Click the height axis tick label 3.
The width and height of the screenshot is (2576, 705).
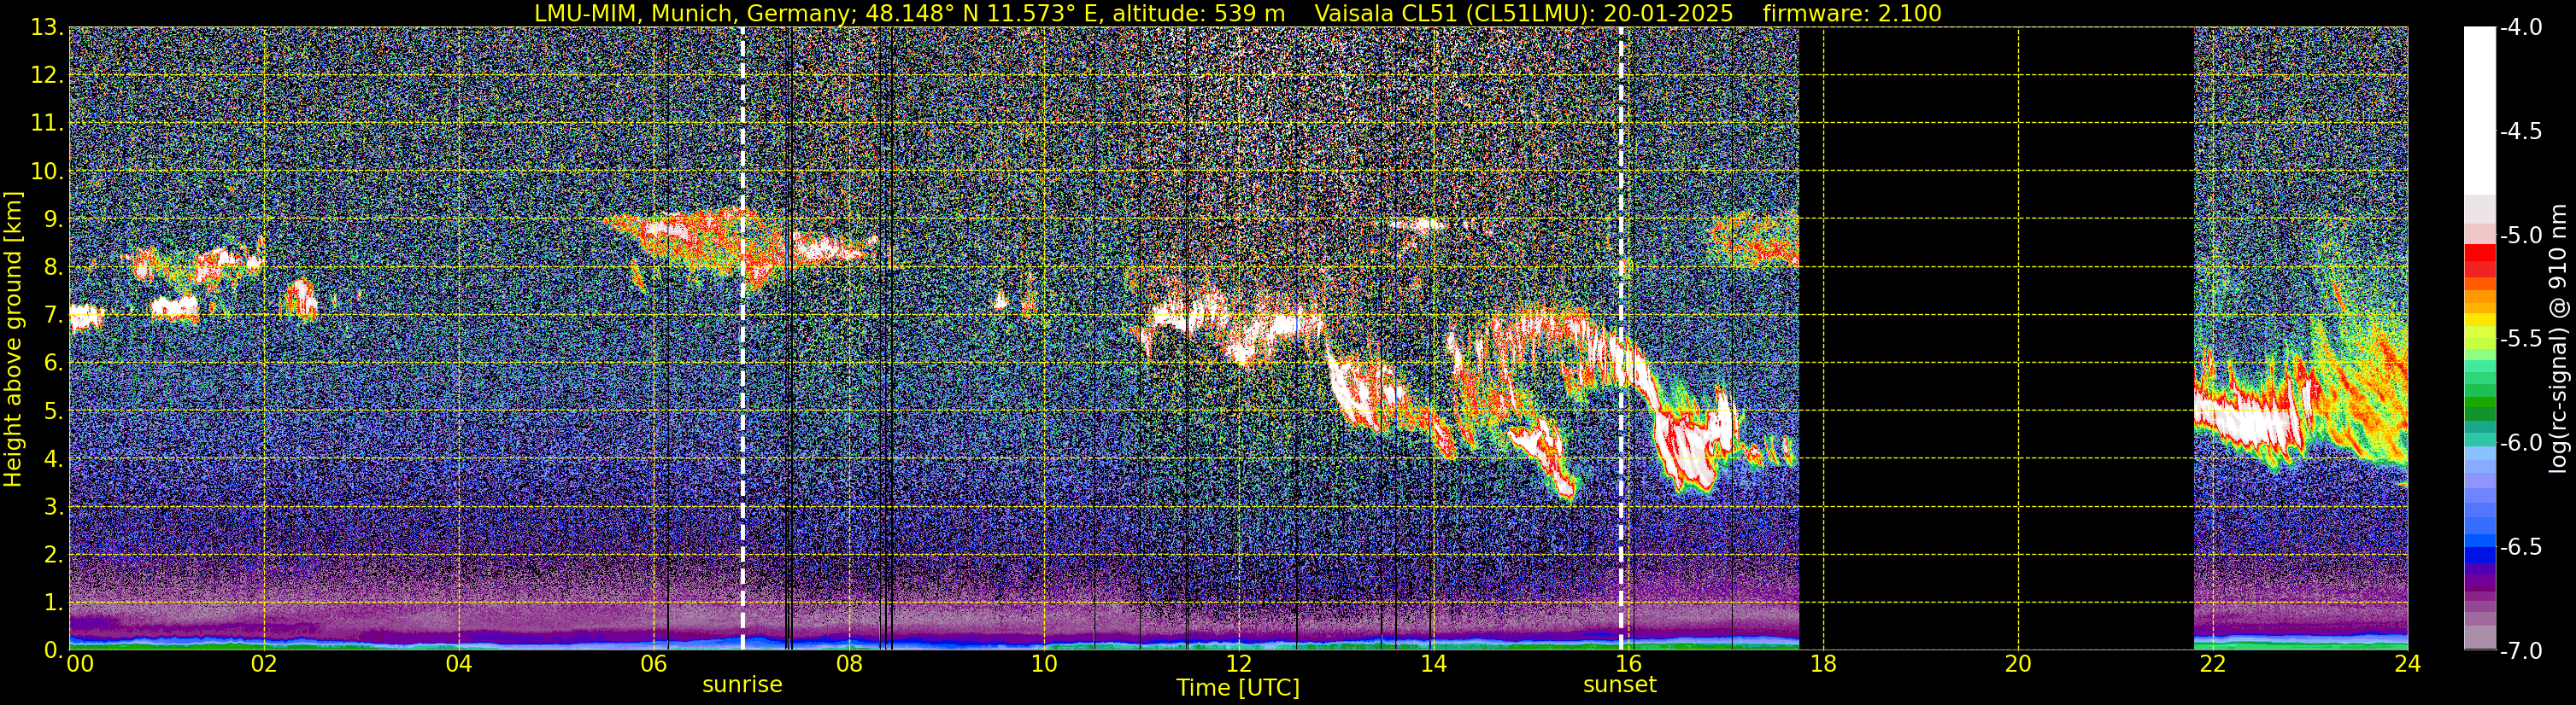53,506
